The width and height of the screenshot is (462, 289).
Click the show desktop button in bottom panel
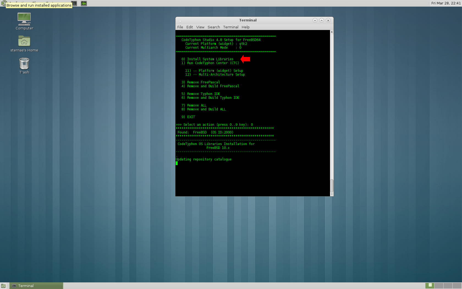click(3, 286)
